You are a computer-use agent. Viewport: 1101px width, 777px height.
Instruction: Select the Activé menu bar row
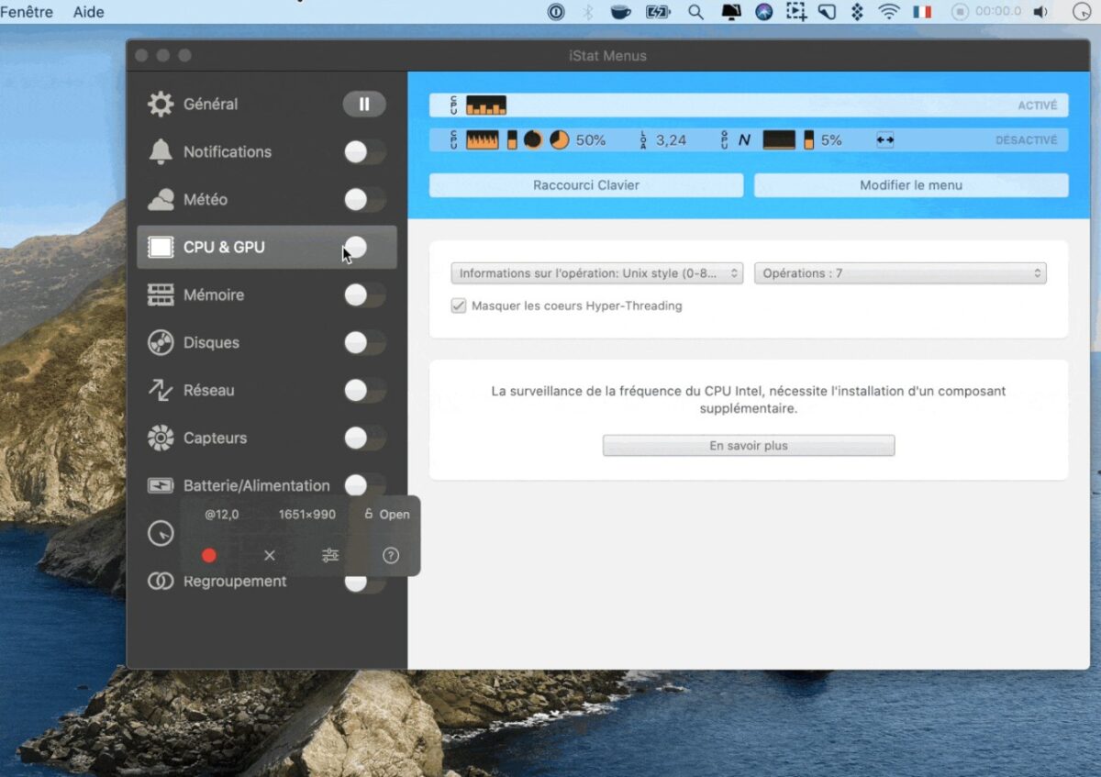point(749,105)
